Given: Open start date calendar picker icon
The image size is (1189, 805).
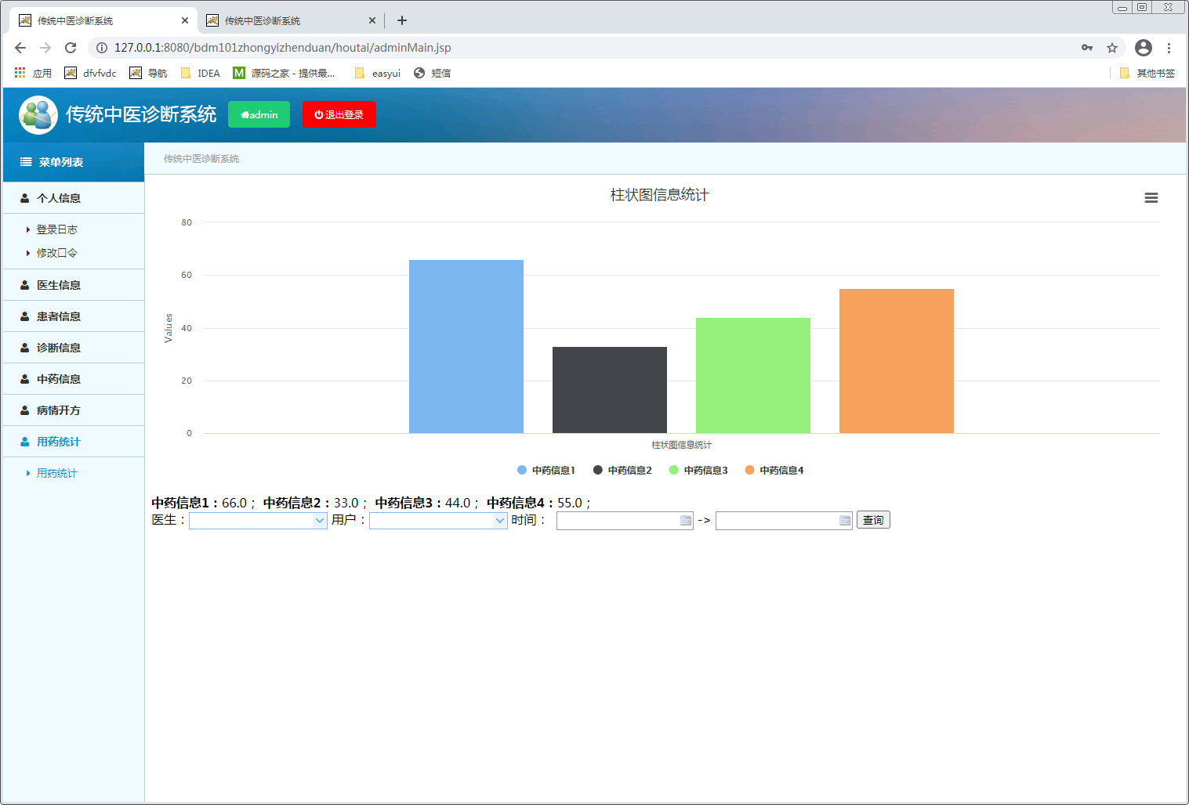Looking at the screenshot, I should 686,521.
